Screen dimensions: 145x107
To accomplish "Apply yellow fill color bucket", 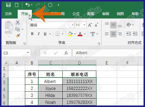I will tap(70, 34).
